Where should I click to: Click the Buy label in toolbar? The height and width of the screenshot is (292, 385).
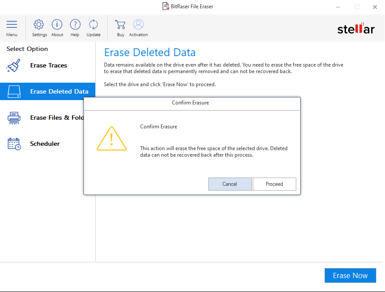tap(121, 35)
